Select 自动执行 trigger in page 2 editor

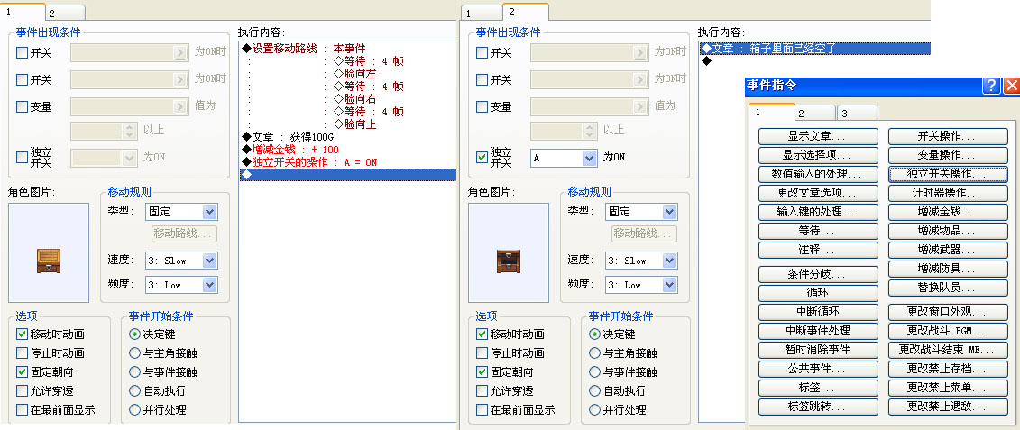(594, 391)
